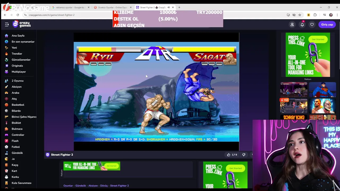Open the Controller category link
Viewport: 340px width, 191px height.
coord(18,135)
